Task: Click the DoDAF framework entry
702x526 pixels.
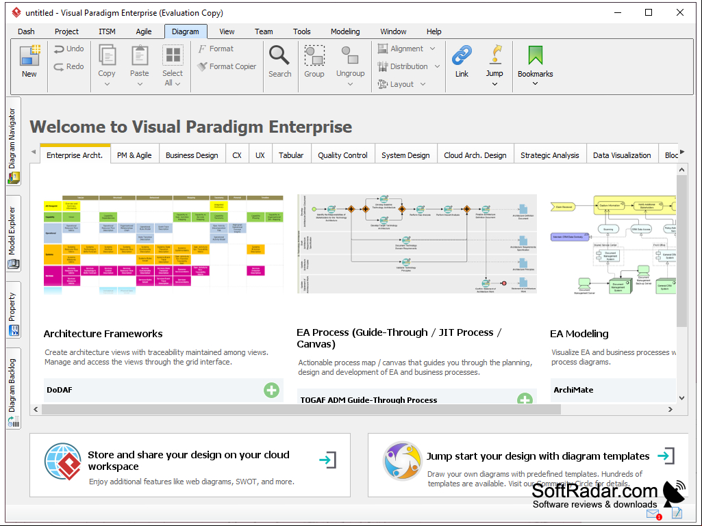Action: click(x=164, y=390)
